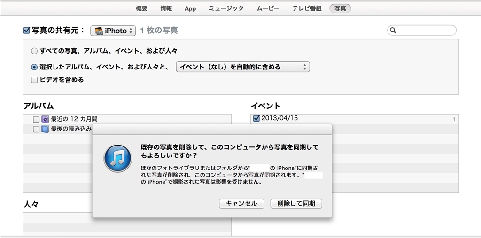This screenshot has width=481, height=238.
Task: Click the magnifying glass search icon
Action: pyautogui.click(x=394, y=31)
